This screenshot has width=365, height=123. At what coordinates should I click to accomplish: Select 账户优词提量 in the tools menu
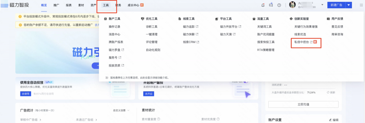[x=266, y=34]
